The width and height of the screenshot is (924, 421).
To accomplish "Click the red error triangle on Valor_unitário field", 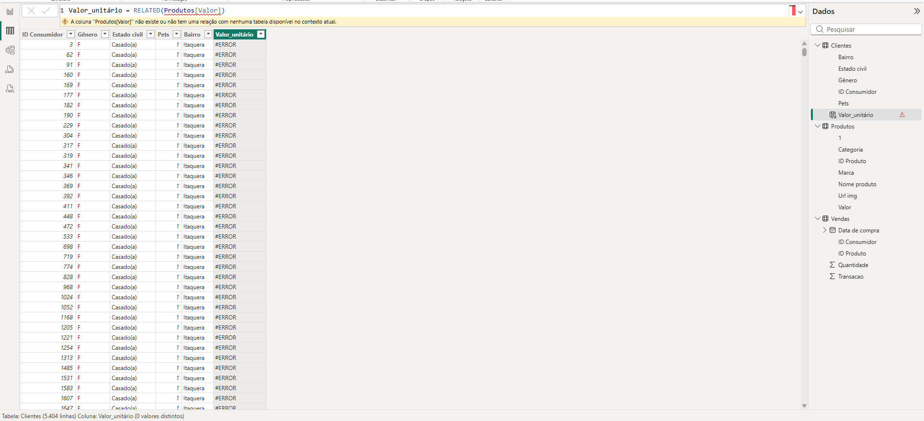I will point(902,115).
